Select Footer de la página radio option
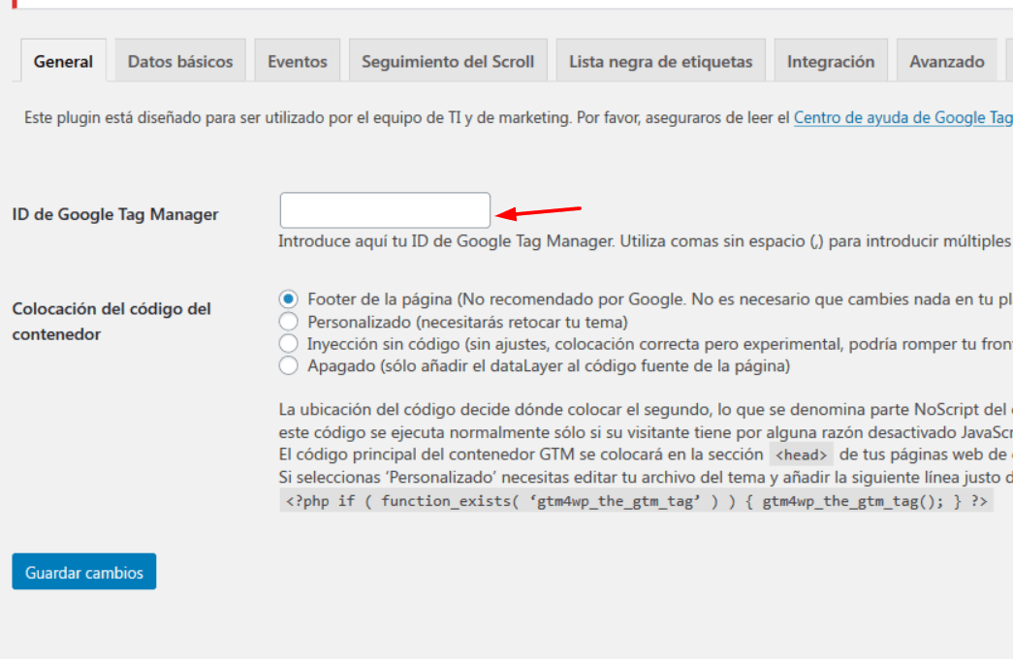The image size is (1013, 659). pyautogui.click(x=288, y=299)
